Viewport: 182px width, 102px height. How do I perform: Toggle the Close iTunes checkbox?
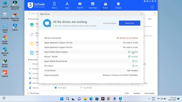[28, 93]
